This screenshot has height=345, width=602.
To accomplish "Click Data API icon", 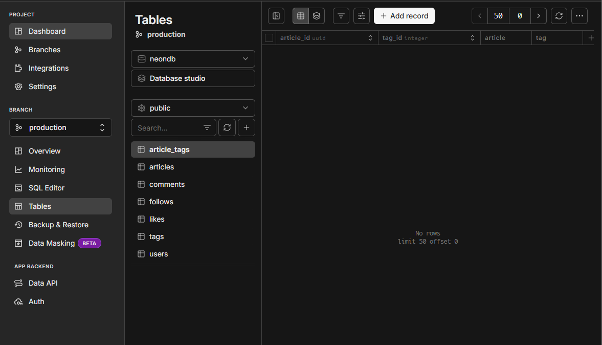I will point(18,283).
